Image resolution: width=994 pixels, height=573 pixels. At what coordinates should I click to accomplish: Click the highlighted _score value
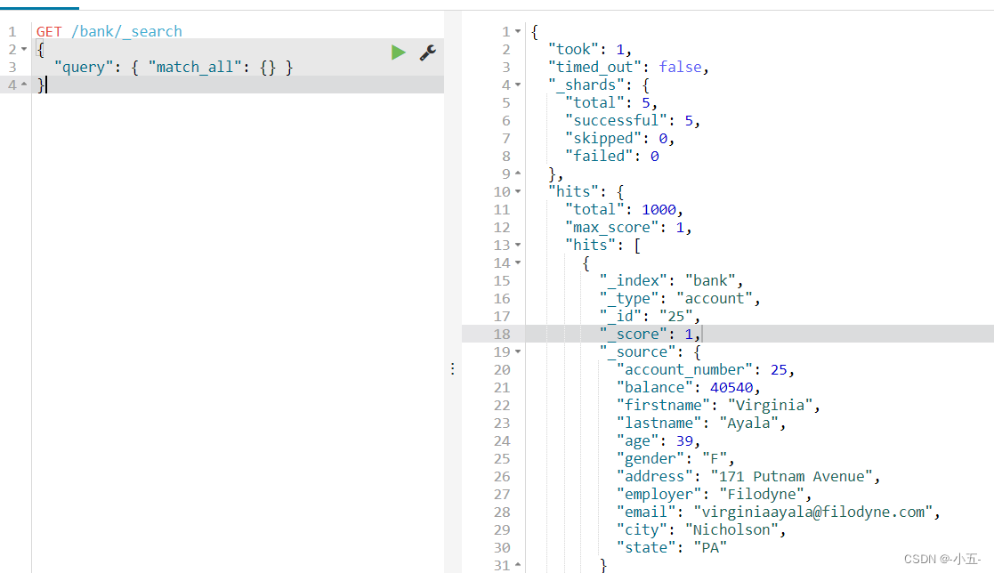pyautogui.click(x=686, y=334)
